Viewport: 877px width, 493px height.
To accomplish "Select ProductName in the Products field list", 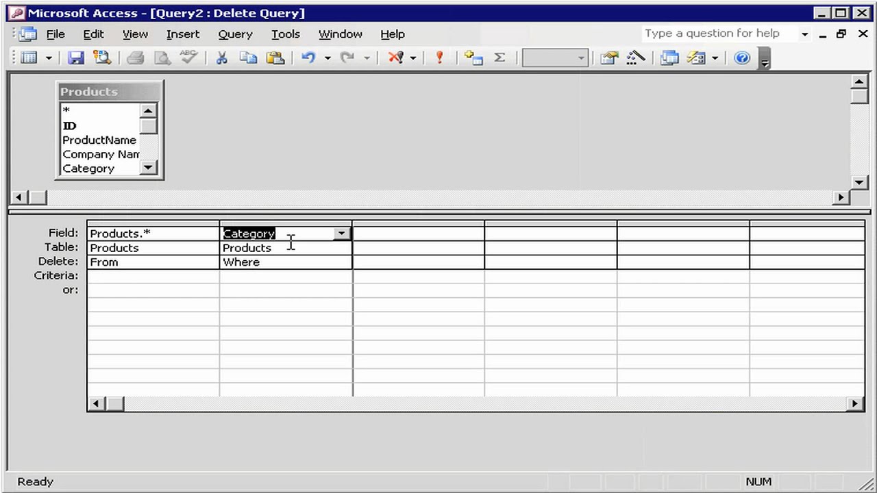I will click(99, 140).
